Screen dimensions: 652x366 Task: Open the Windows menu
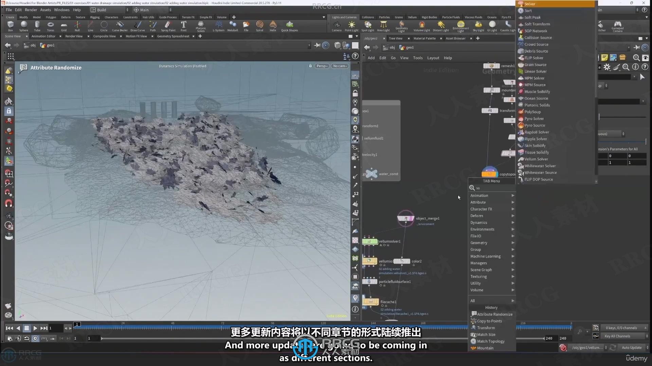62,10
